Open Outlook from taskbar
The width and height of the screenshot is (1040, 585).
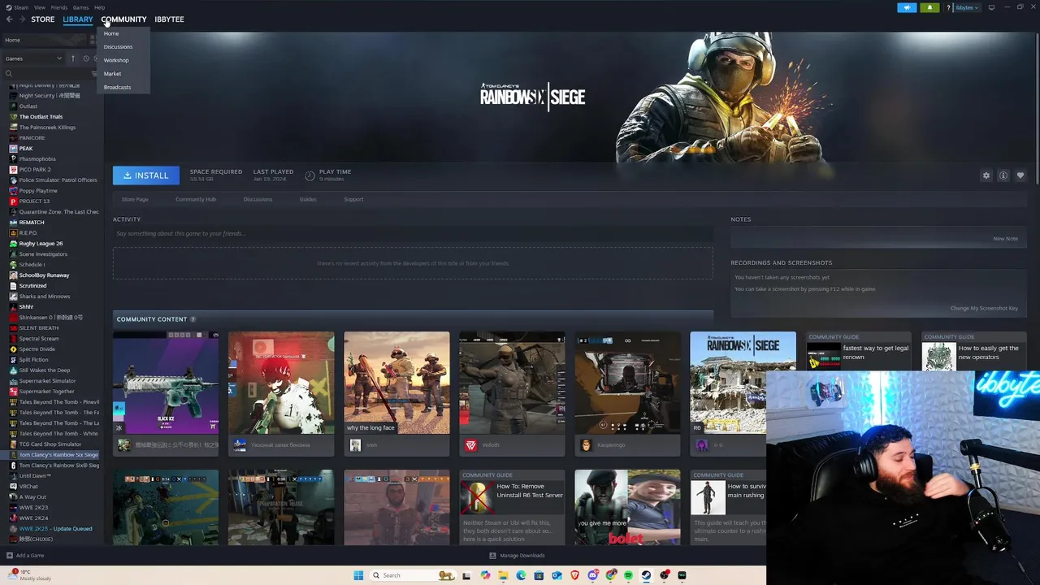(557, 575)
